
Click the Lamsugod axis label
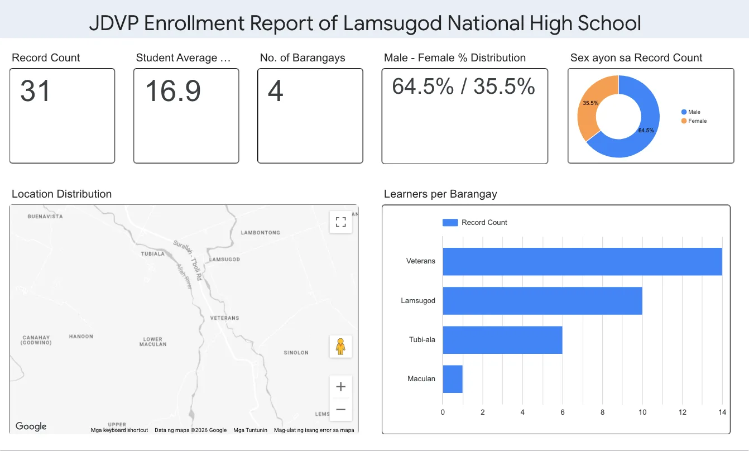418,301
